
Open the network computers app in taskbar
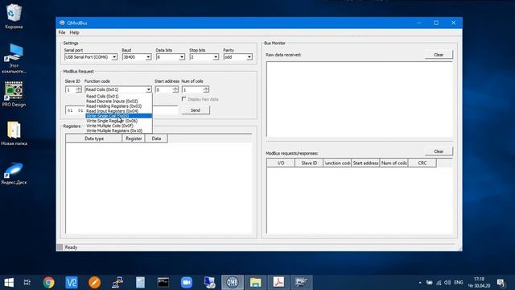tap(117, 283)
